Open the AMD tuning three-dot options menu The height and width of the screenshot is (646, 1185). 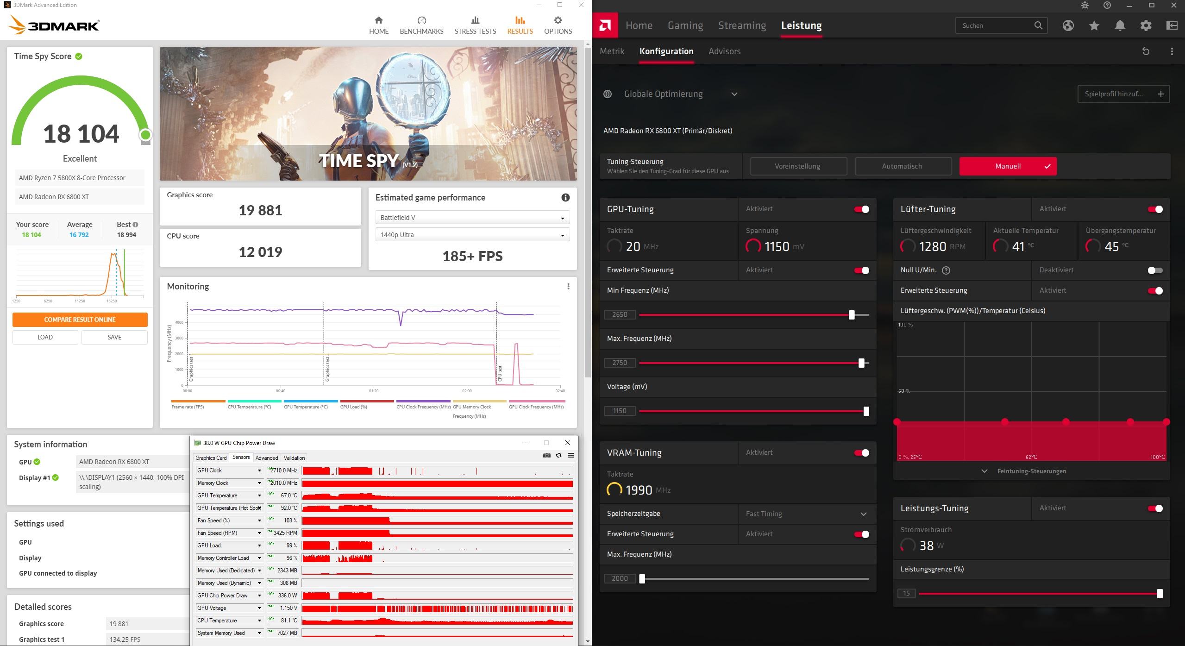(x=1172, y=51)
